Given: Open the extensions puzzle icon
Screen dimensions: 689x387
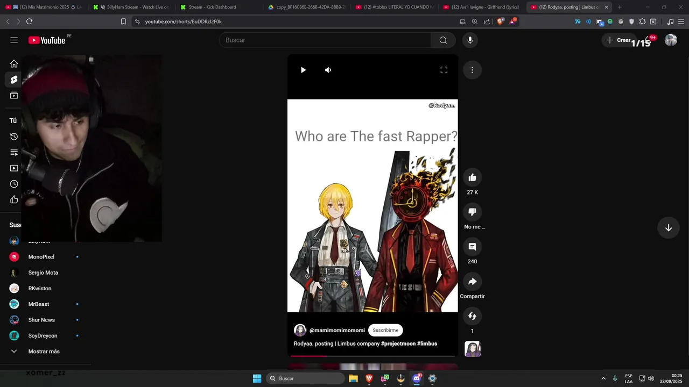Looking at the screenshot, I should click(642, 21).
